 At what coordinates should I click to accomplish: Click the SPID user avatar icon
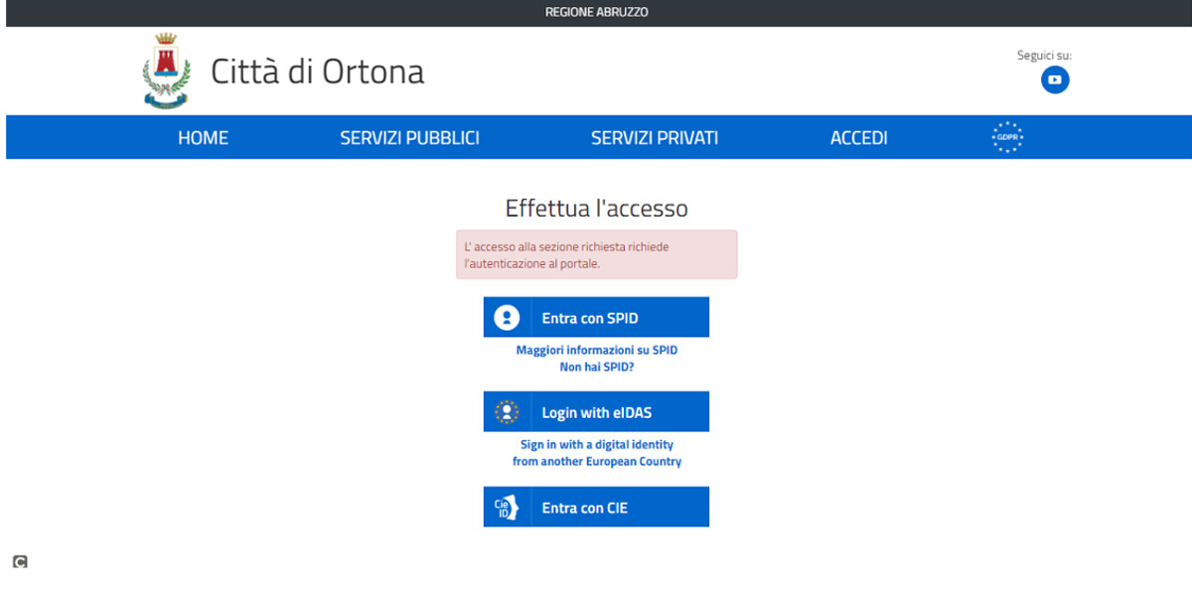coord(507,318)
